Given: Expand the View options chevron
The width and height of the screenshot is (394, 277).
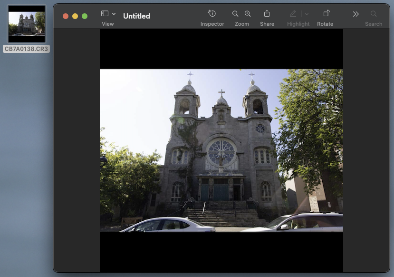Looking at the screenshot, I should tap(114, 14).
